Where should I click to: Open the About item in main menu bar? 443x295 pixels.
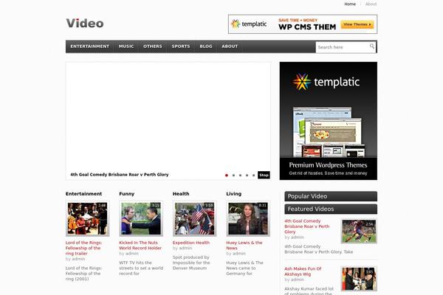(230, 46)
